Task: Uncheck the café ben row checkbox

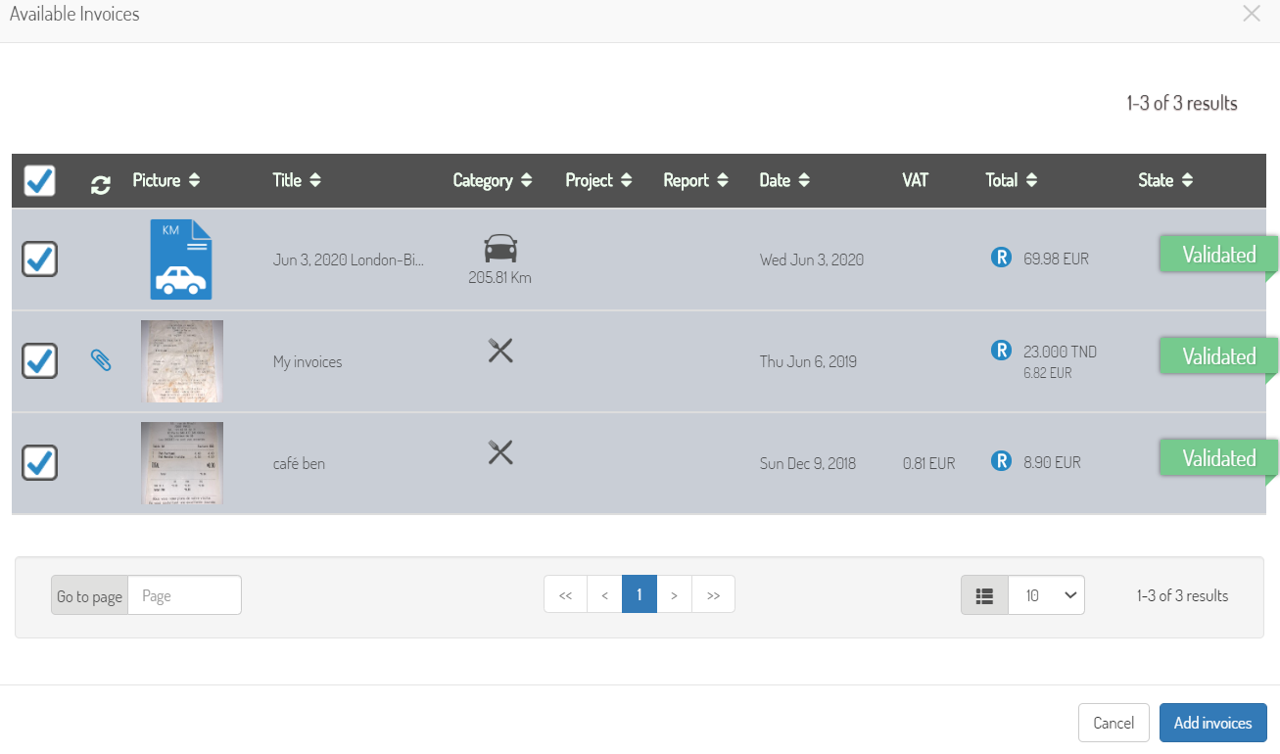Action: (39, 462)
